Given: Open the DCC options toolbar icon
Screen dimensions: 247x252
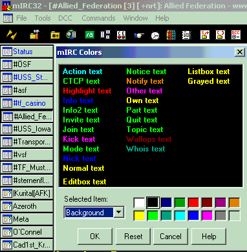Looking at the screenshot, I should (x=236, y=35).
